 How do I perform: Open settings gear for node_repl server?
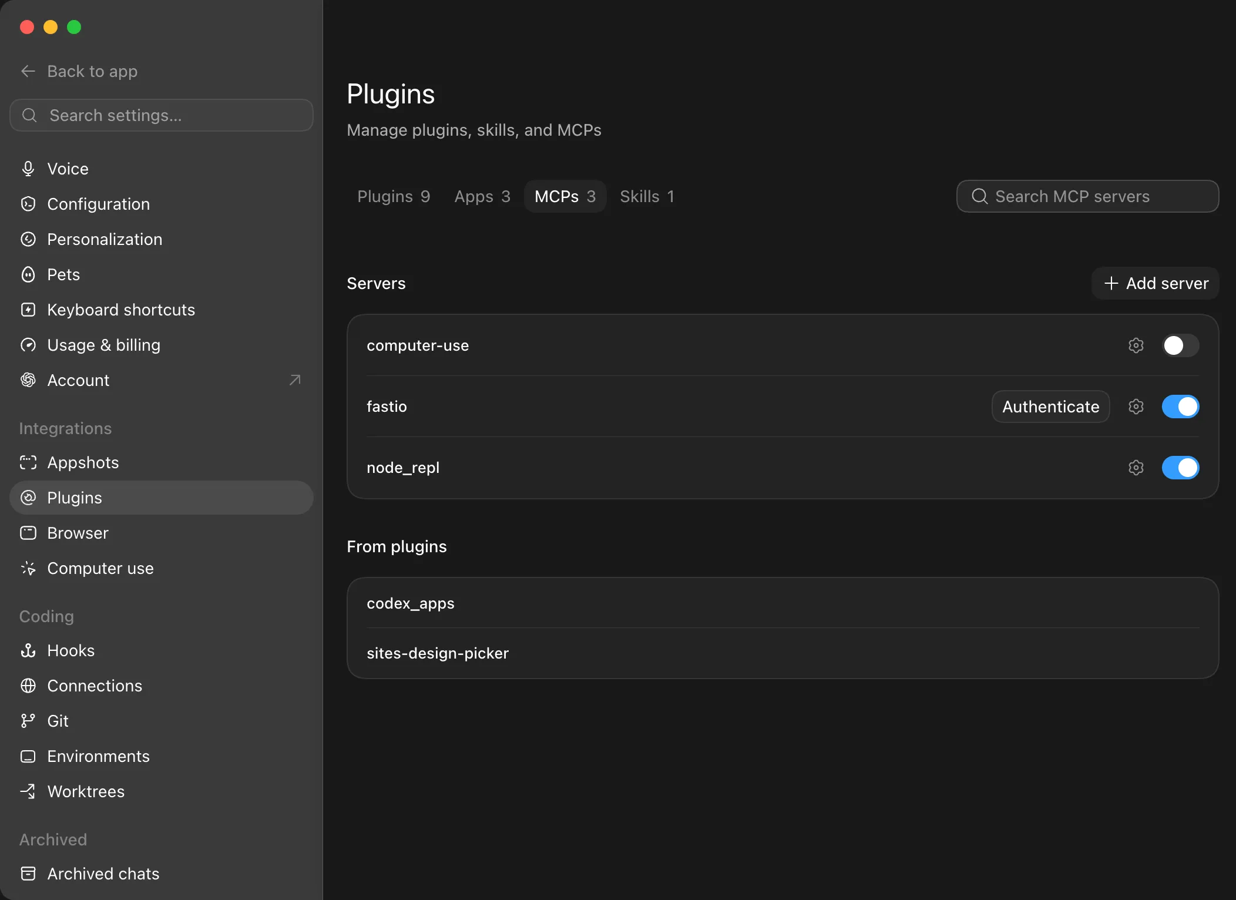tap(1136, 468)
